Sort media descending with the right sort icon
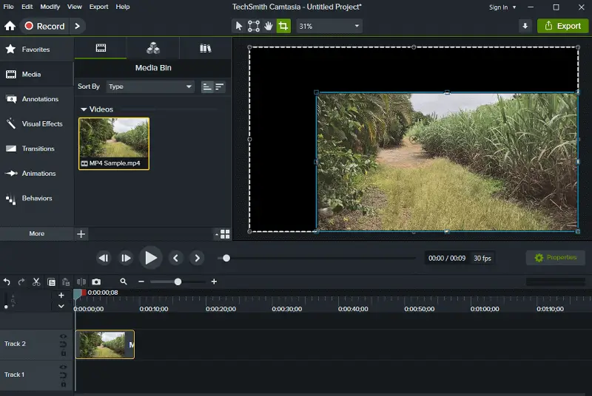This screenshot has width=592, height=396. (219, 87)
